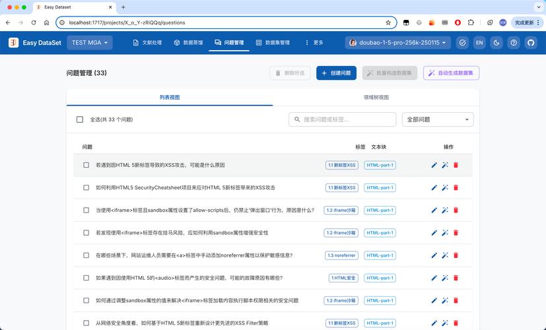
Task: Switch to the 领域树视图 tab
Action: point(376,98)
